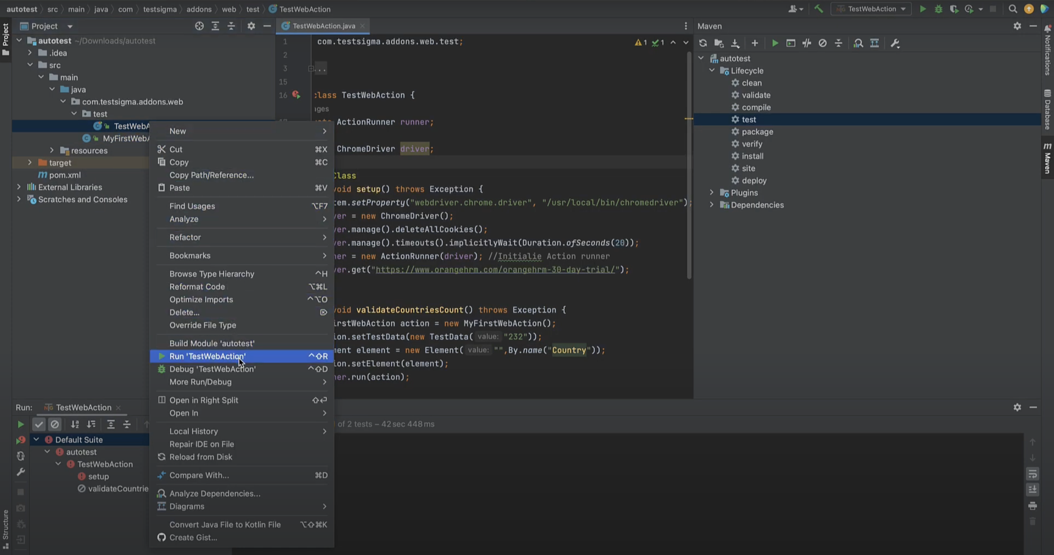
Task: Select Reformat Code menu item
Action: [x=242, y=287]
